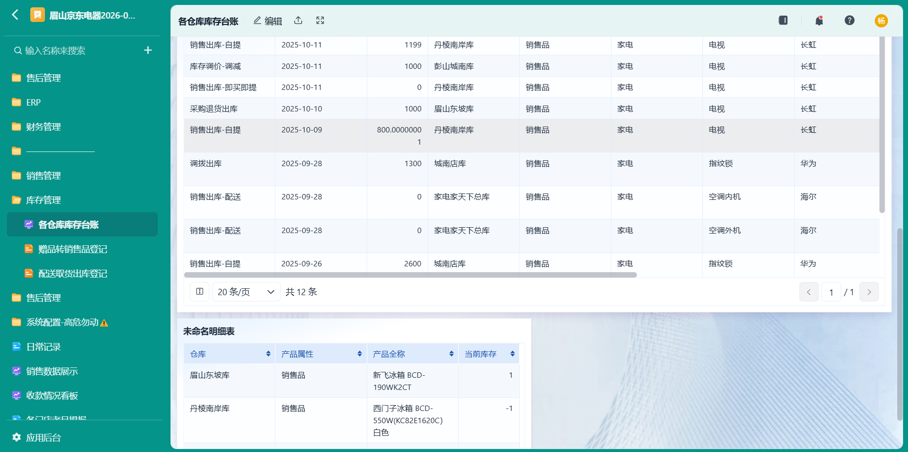
Task: Expand the 财务管理 folder label
Action: coord(43,127)
